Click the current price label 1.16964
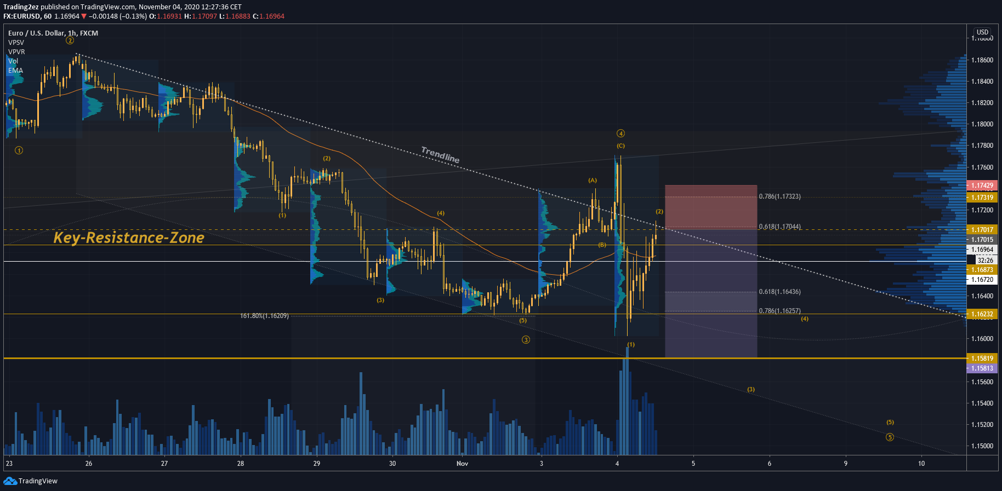1002x491 pixels. 982,250
